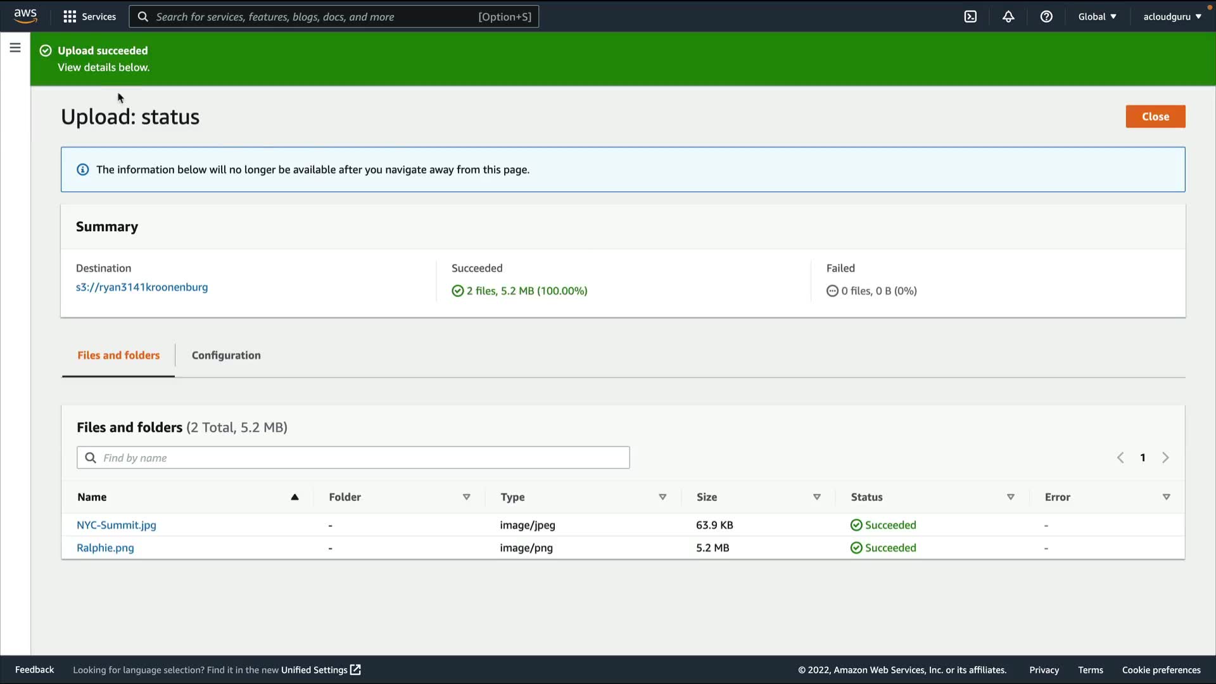Open the Ralphie.png file link

click(105, 548)
